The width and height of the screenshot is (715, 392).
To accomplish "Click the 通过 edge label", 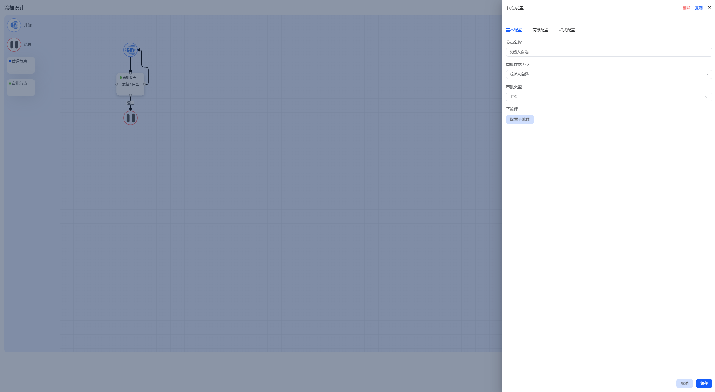I will [130, 103].
